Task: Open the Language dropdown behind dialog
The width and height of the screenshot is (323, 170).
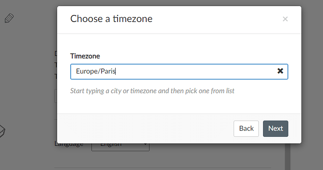Action: pos(120,147)
